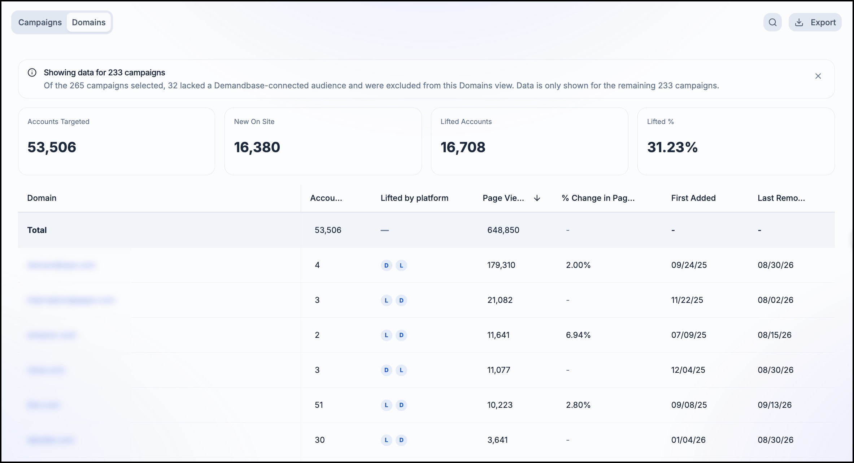Click the New On Site 16,380 card
Screen dimensions: 854x463
pyautogui.click(x=323, y=141)
